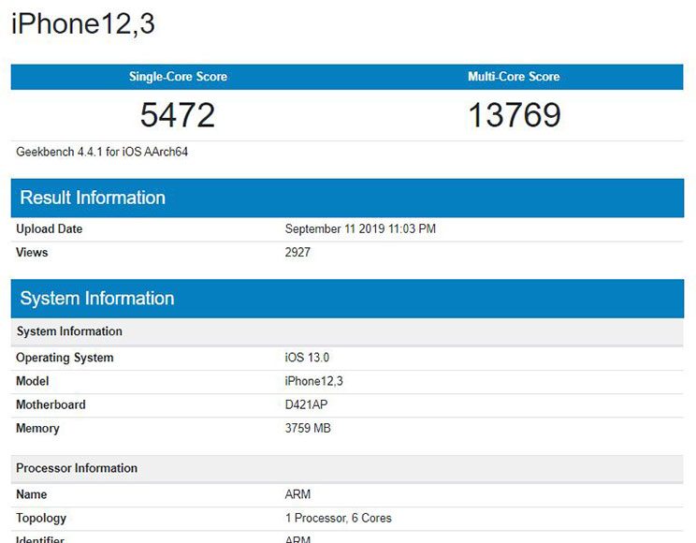Select the Operating System row label
Screen dimensions: 696x543
65,358
